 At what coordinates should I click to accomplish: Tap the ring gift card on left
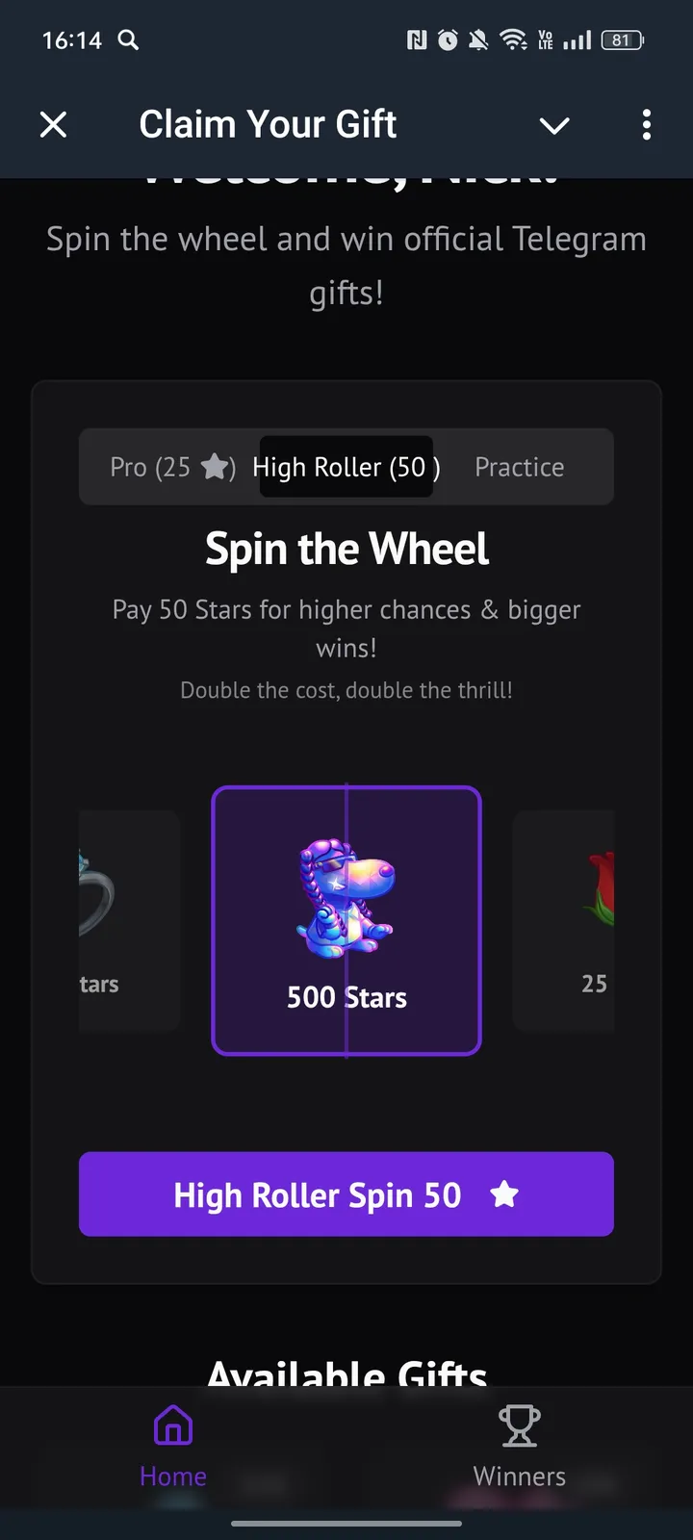coord(129,920)
